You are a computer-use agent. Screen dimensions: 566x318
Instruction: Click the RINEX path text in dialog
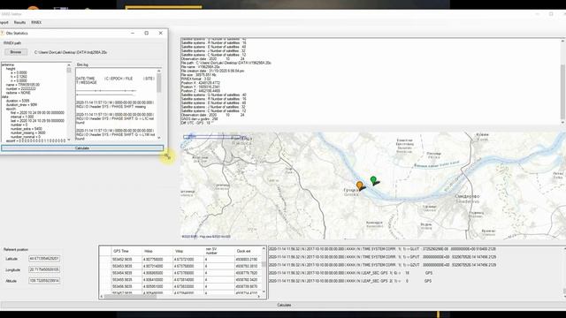click(71, 52)
